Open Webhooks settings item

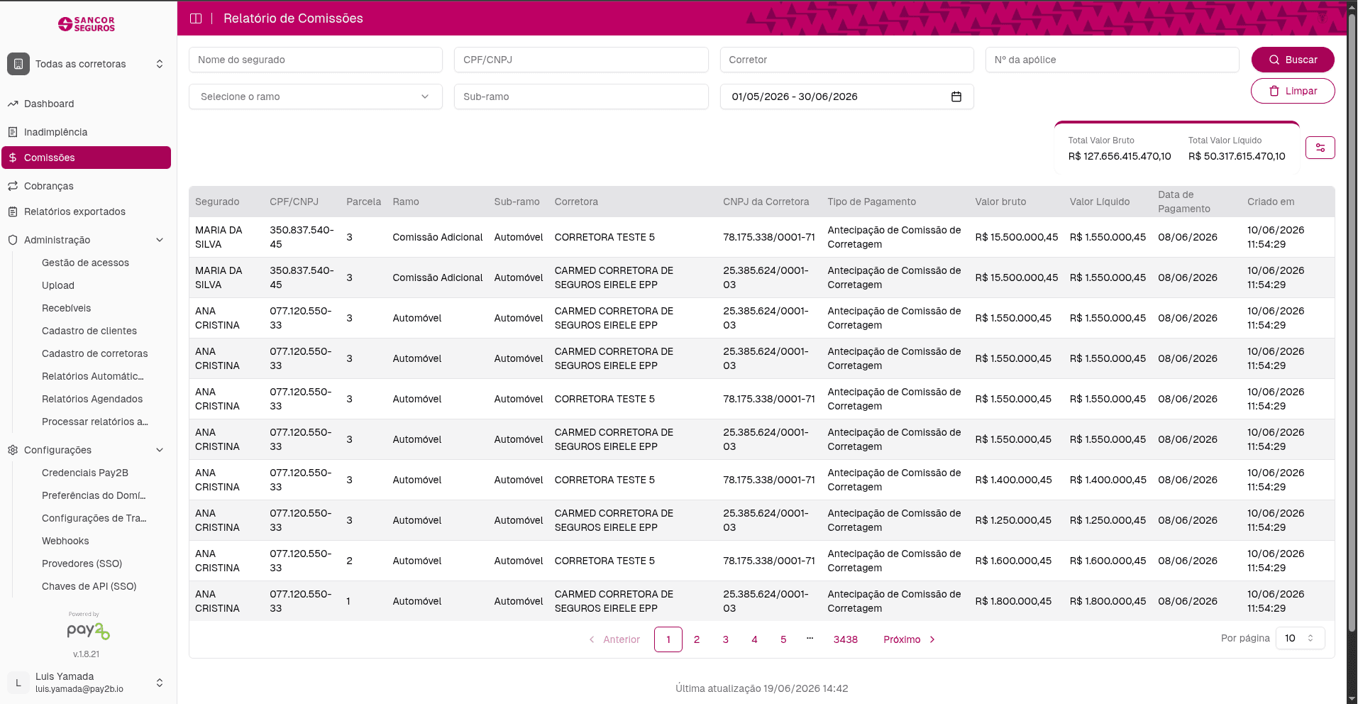(x=65, y=541)
